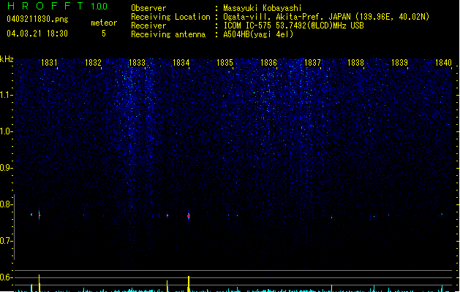
Task: Click the 1.1 kHz axis label
Action: [6, 95]
